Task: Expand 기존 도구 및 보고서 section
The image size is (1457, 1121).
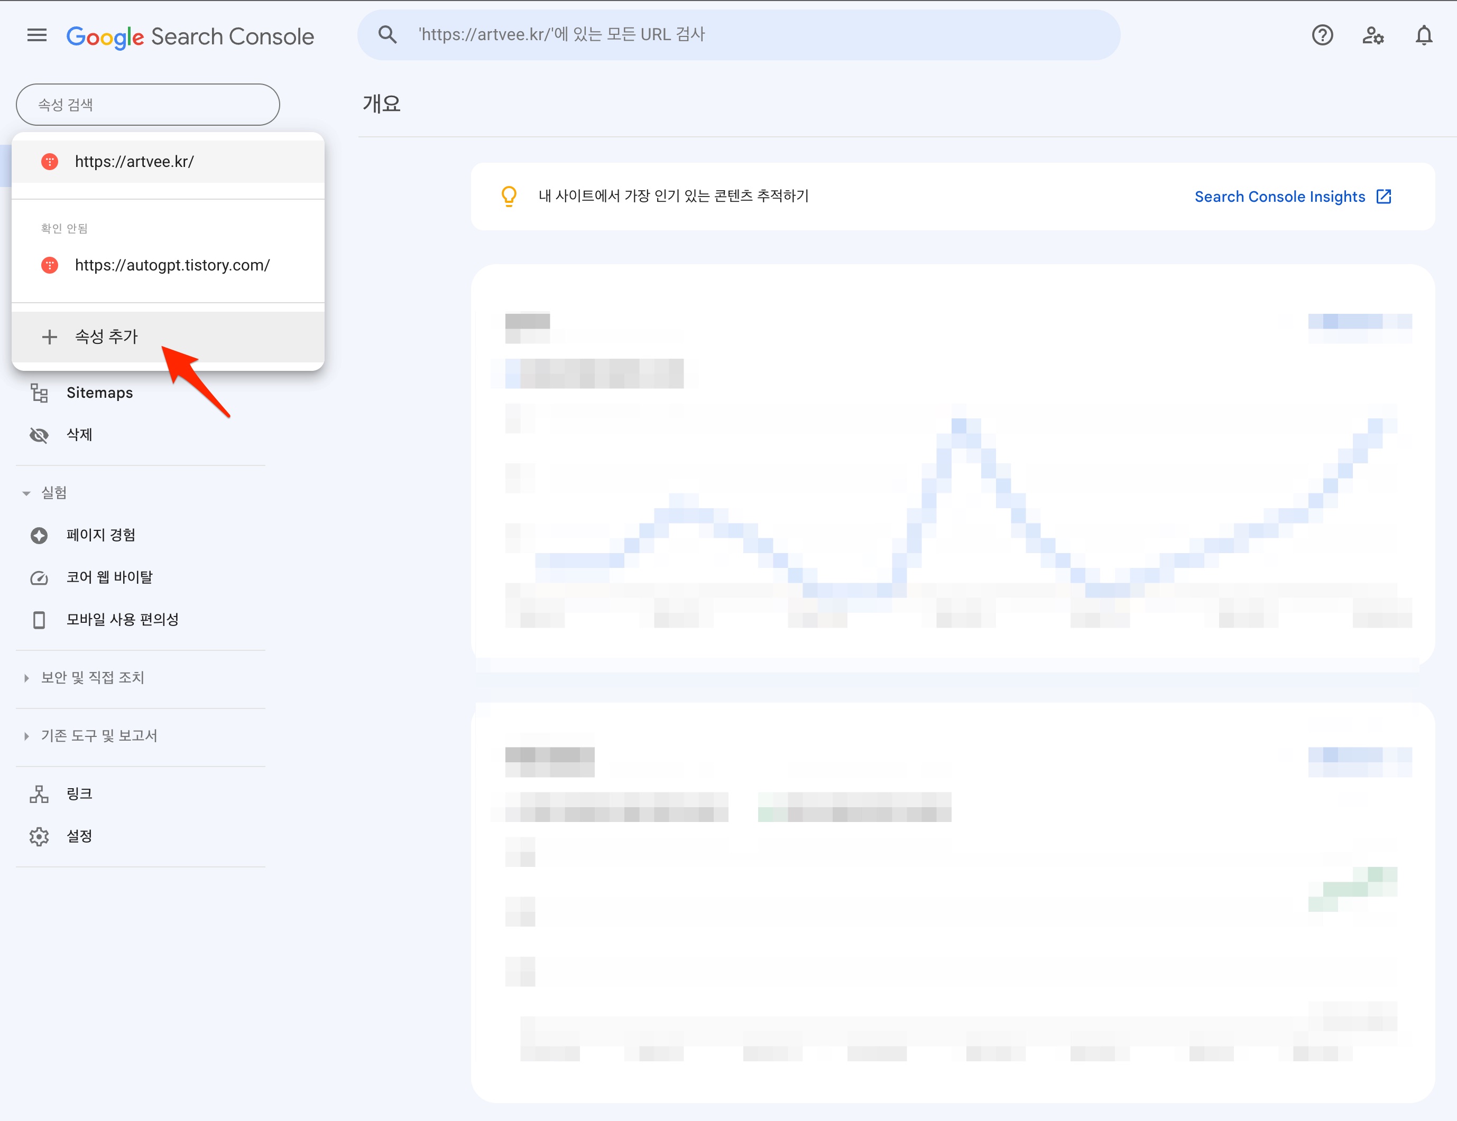Action: point(26,736)
